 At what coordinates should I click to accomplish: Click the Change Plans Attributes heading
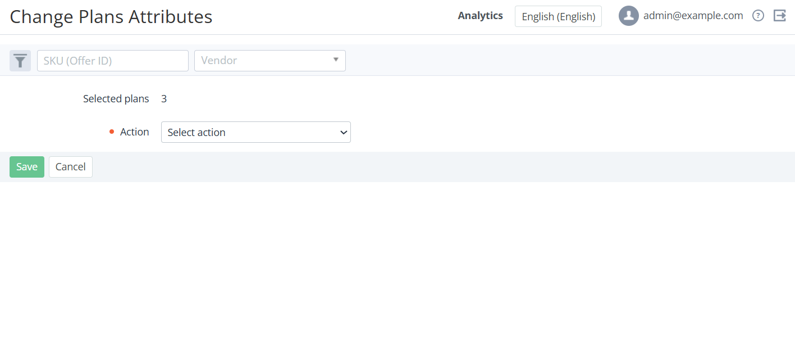(x=111, y=17)
